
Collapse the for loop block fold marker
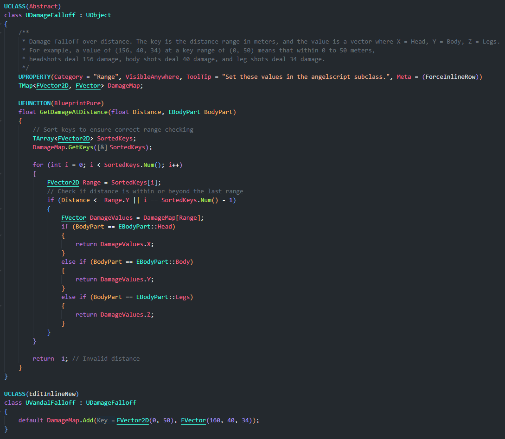coord(1,174)
